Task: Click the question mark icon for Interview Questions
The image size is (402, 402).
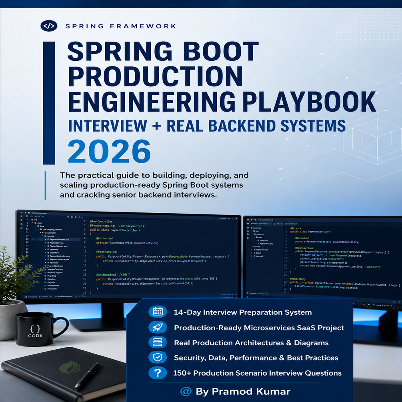Action: click(158, 372)
